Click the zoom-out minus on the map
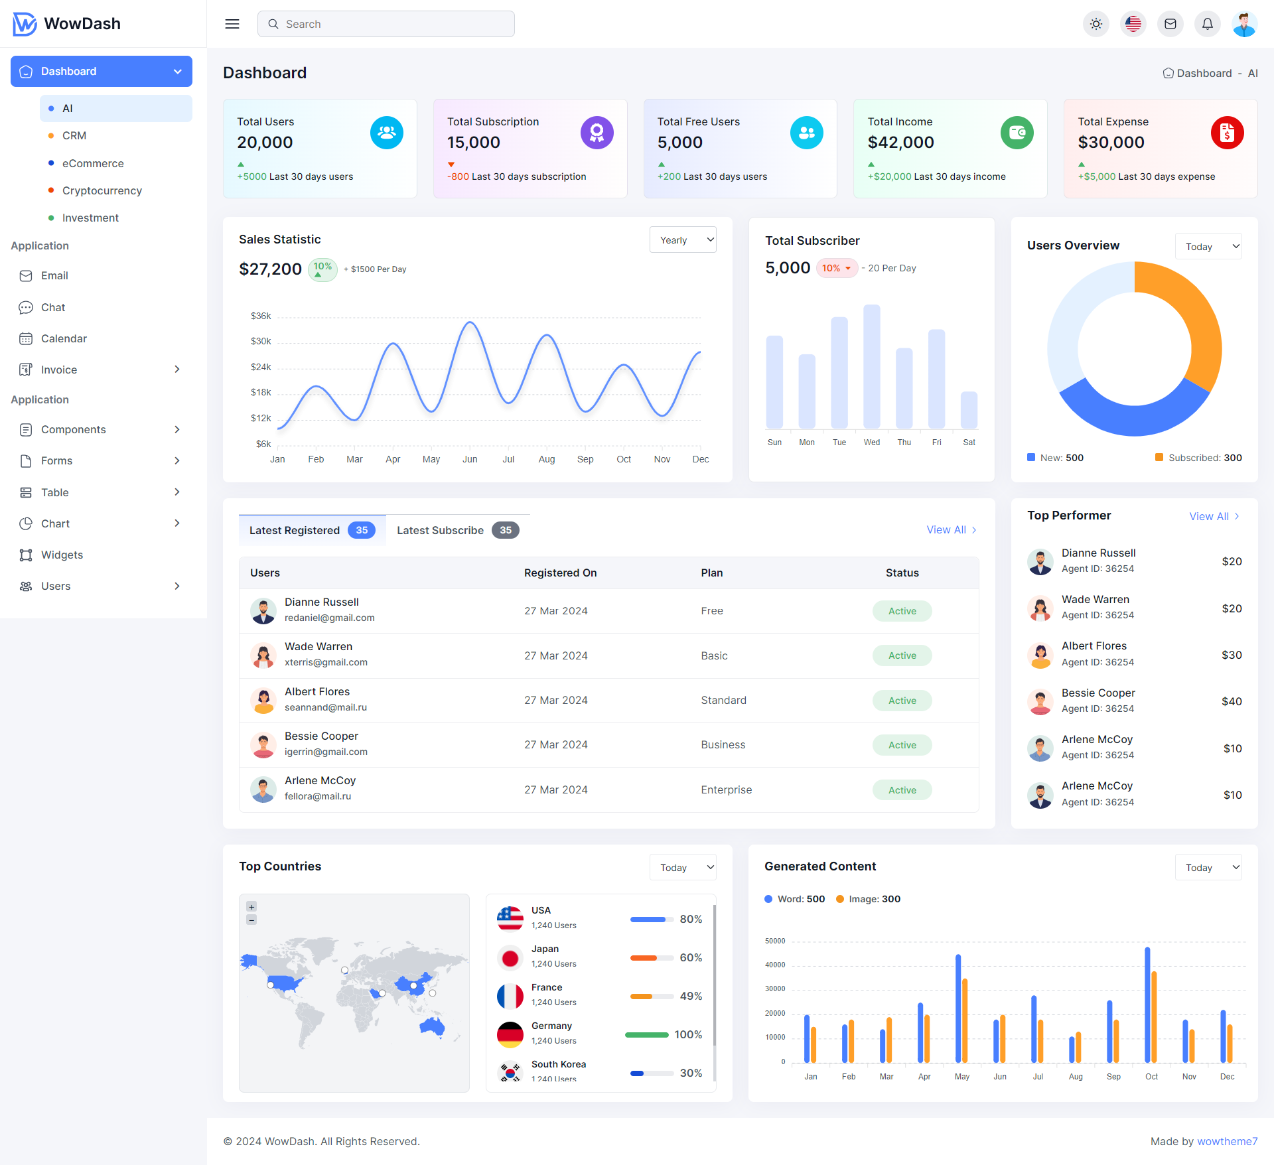Screen dimensions: 1274x1165 click(x=251, y=920)
